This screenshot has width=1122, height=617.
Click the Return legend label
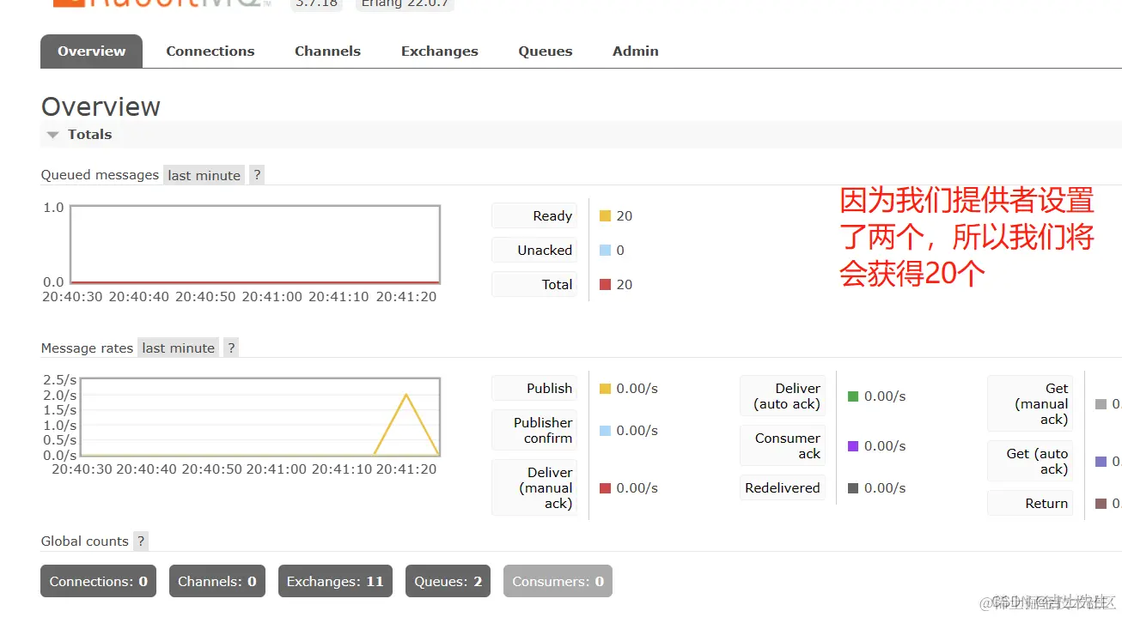[1029, 504]
